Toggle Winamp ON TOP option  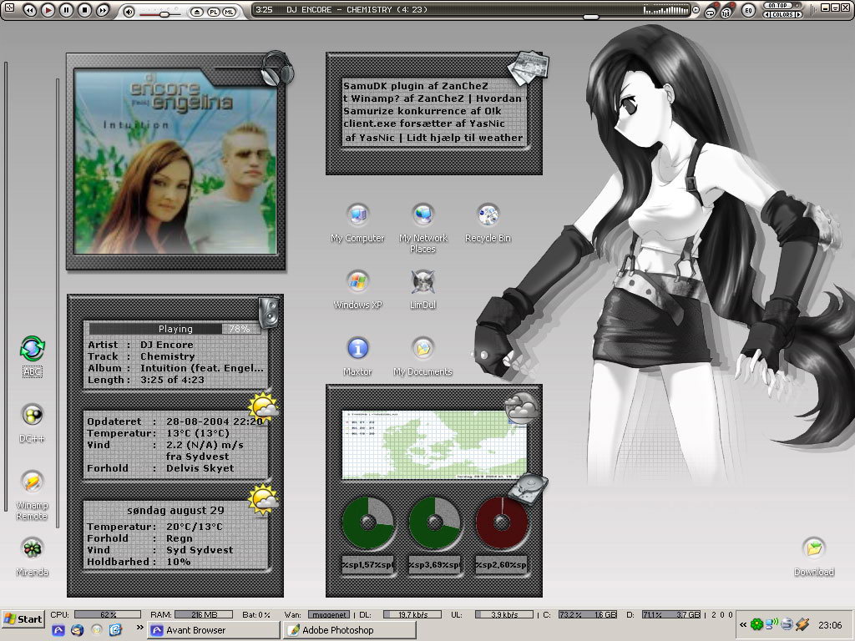[778, 6]
